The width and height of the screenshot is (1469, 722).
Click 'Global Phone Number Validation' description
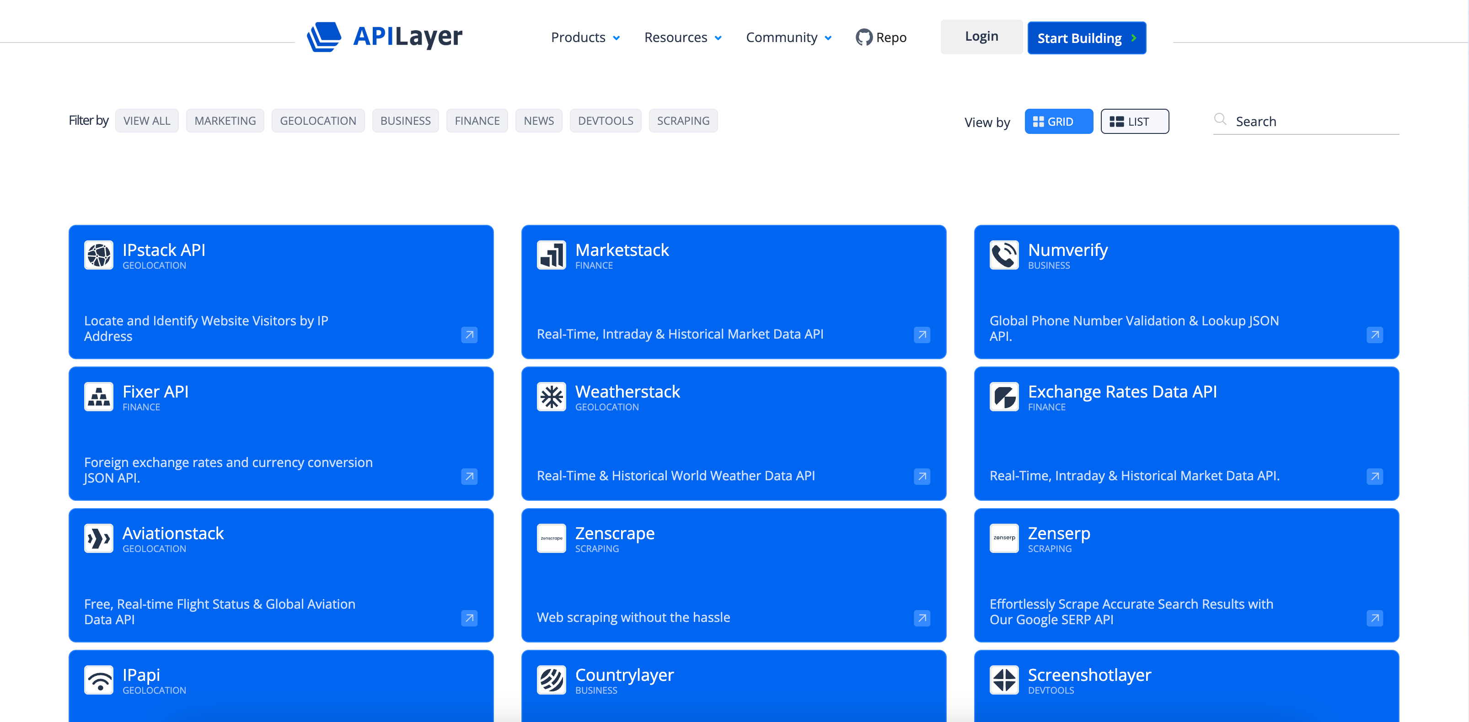(1134, 328)
